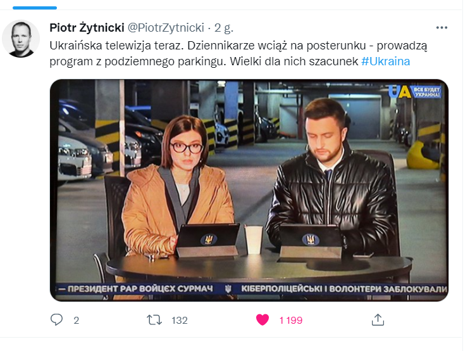Open the @PiotrZytnicki handle link
Viewport: 470px width, 351px height.
pos(166,28)
